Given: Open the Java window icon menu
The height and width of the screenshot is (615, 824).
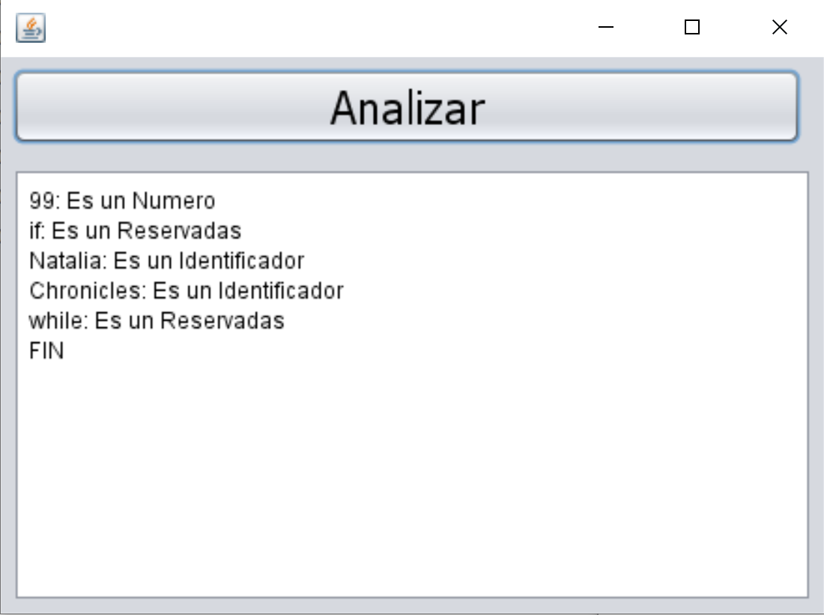Looking at the screenshot, I should coord(31,27).
